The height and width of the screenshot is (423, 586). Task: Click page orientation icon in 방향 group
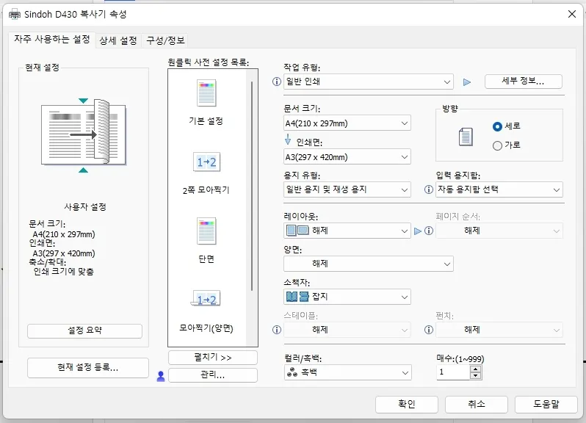pos(466,137)
